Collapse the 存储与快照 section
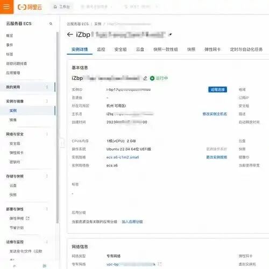Viewport: 269px width, 269px height. coord(15,176)
